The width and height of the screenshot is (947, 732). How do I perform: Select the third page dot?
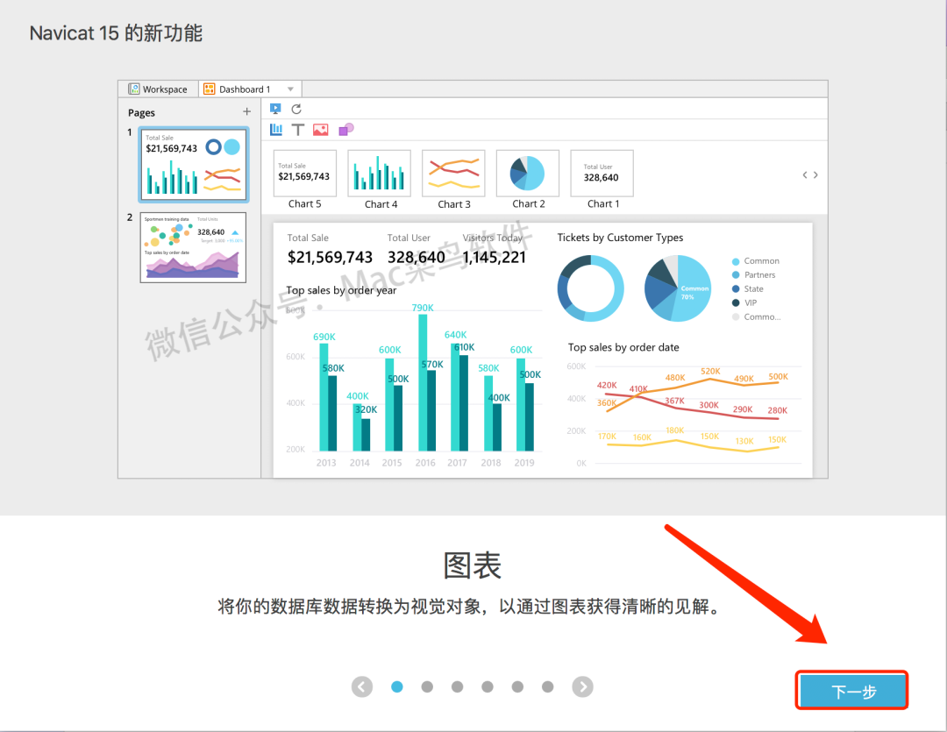[457, 686]
